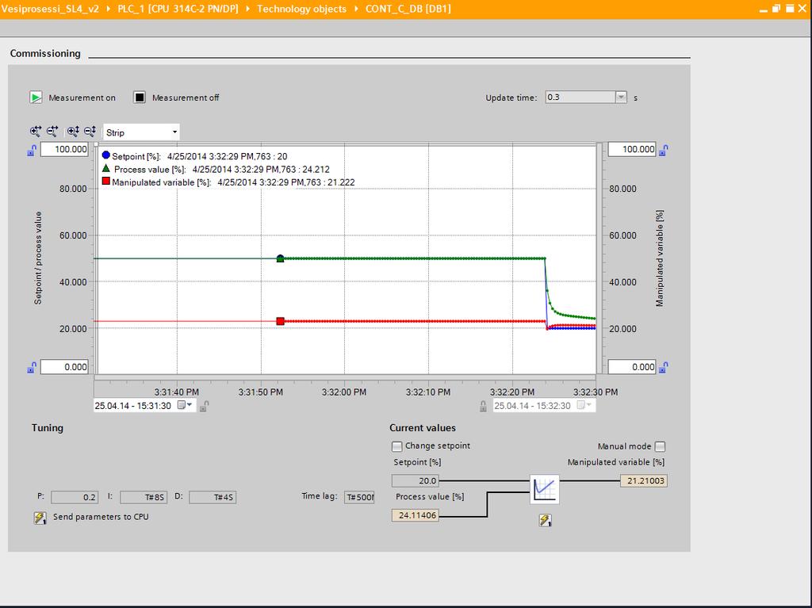
Task: Click vertical zoom out magnifier icon
Action: coord(90,132)
